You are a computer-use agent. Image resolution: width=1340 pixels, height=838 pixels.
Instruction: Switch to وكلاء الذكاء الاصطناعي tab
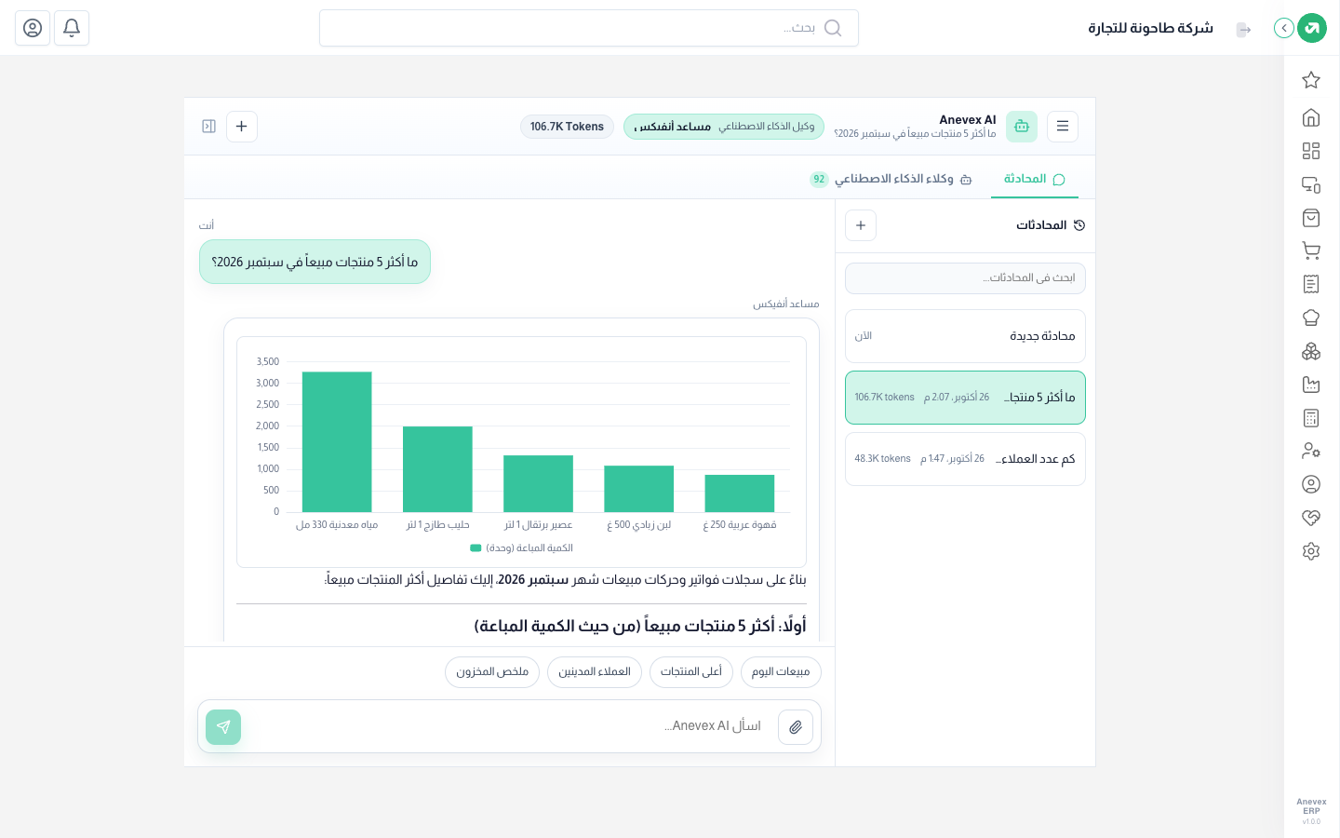(x=891, y=179)
